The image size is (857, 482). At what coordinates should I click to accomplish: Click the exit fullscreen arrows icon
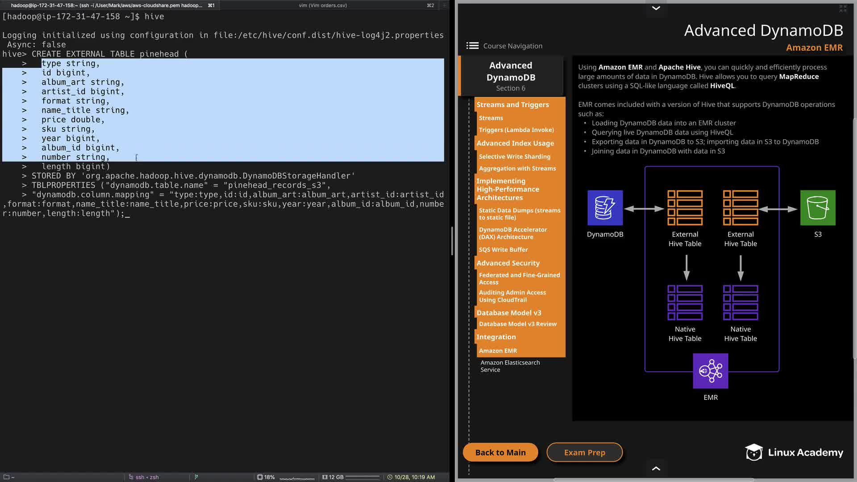point(843,8)
